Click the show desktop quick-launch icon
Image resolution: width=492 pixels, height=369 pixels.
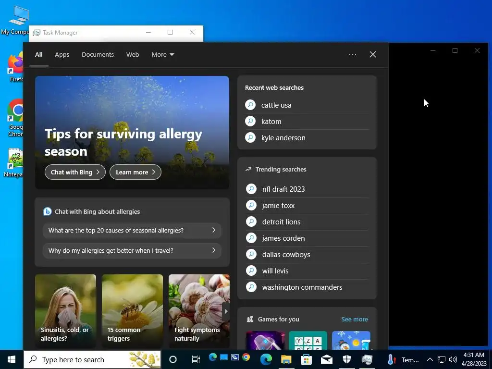[224, 357]
